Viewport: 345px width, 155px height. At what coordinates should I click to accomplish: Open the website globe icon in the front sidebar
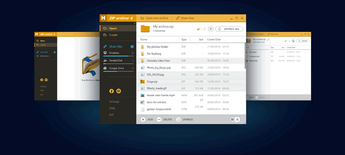point(119,91)
